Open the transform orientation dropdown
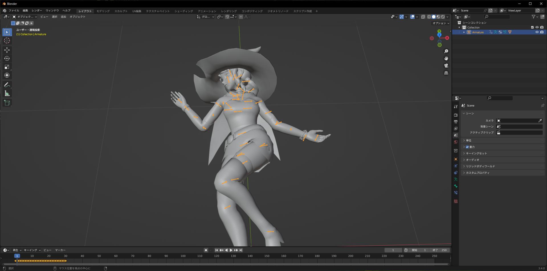Screen dimensions: 547x271 [205, 17]
